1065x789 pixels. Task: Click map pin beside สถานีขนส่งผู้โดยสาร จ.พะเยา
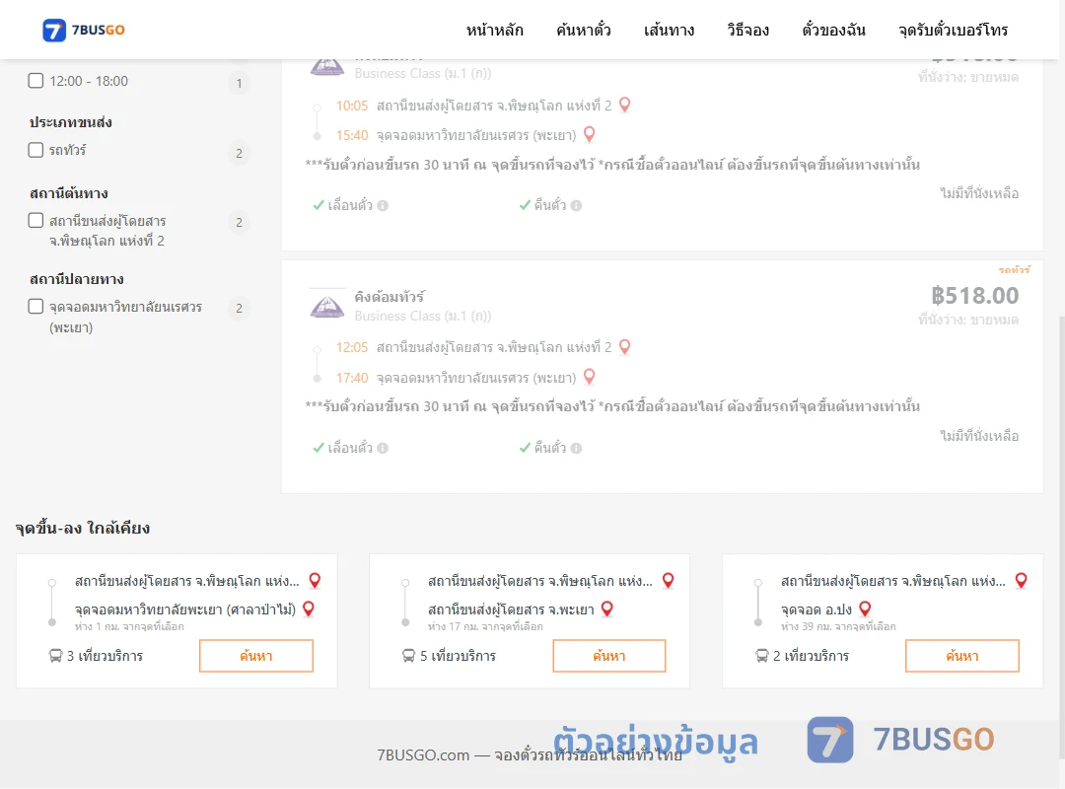[607, 609]
